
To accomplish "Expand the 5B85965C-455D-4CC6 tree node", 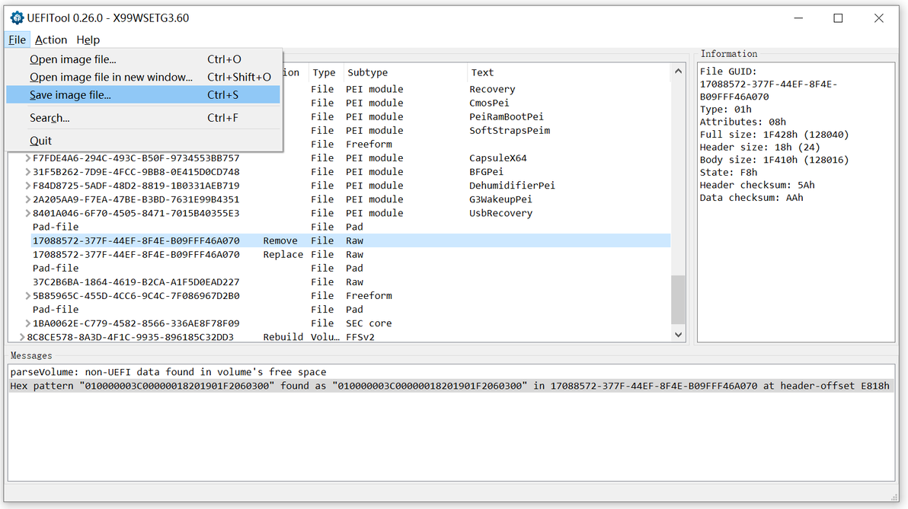I will tap(27, 295).
